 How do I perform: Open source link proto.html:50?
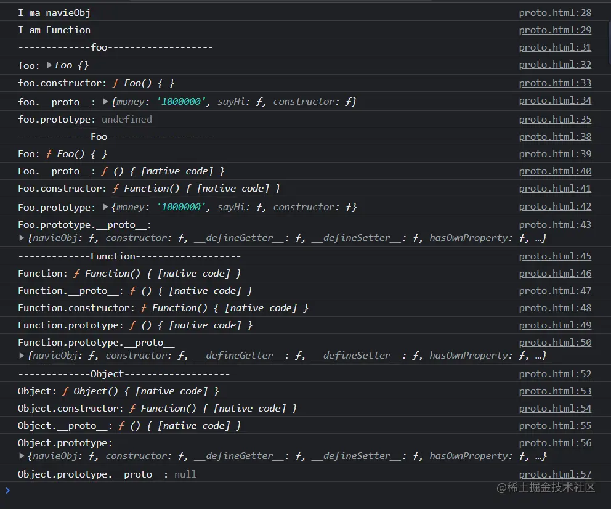(555, 343)
